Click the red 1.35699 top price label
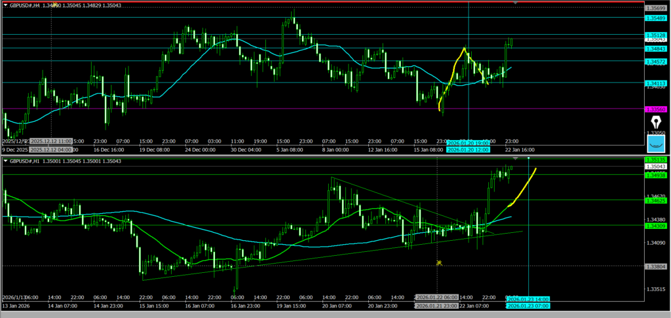The image size is (671, 318). pos(655,8)
